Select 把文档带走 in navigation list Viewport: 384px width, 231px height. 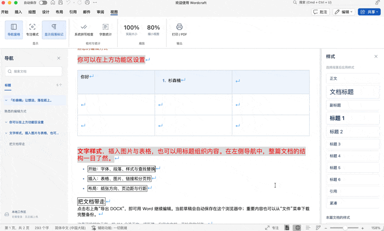tap(17, 144)
